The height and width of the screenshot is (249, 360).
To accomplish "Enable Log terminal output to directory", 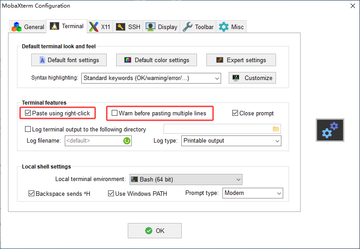I will [28, 129].
